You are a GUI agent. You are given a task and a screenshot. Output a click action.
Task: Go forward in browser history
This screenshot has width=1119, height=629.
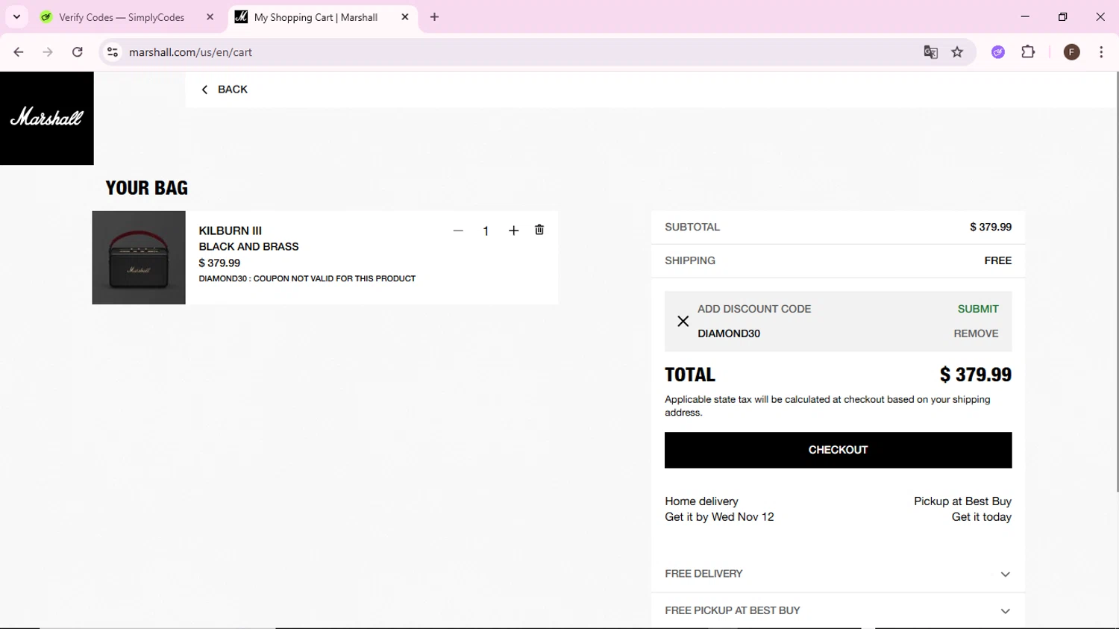48,52
